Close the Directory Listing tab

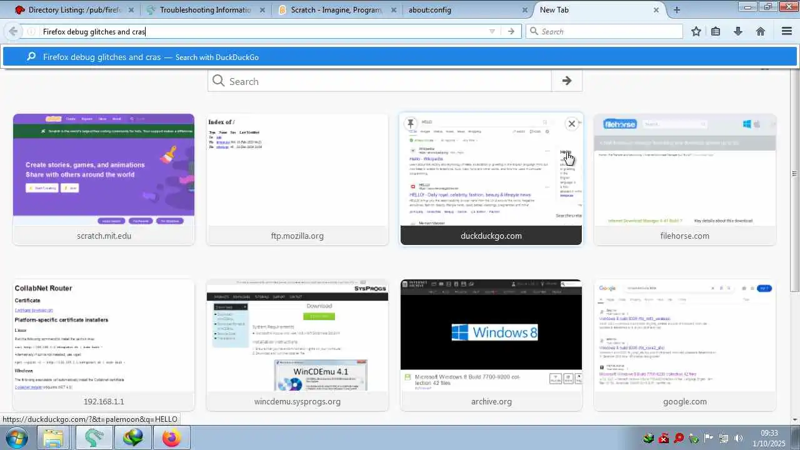pos(131,10)
